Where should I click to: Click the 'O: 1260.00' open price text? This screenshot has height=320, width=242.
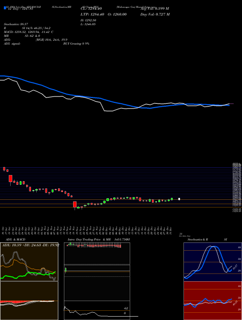[117, 14]
